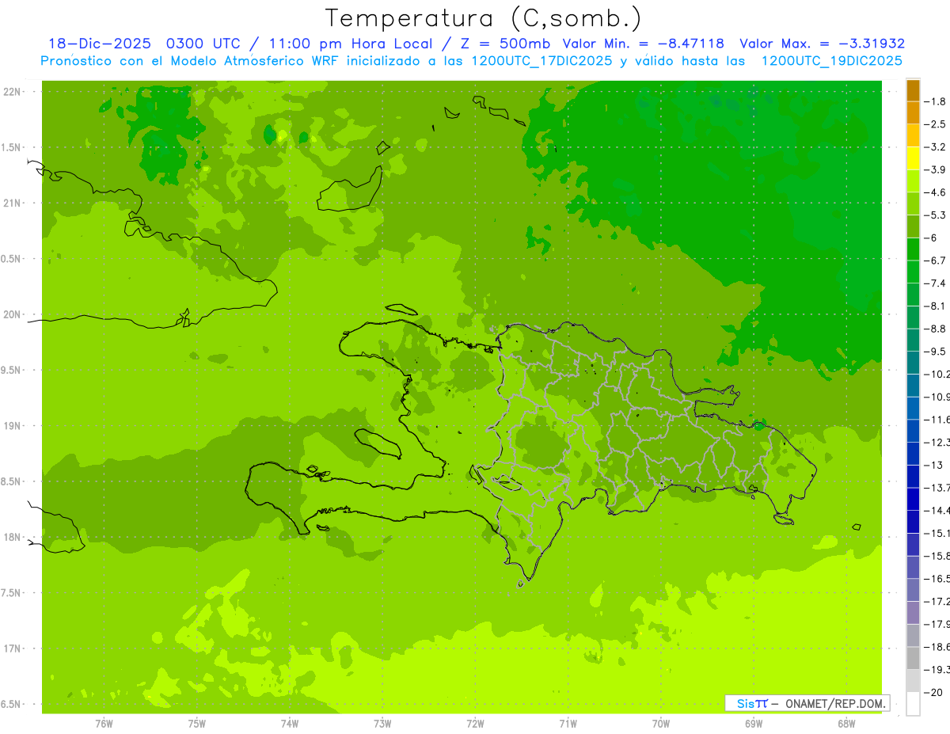Select the 'Valor Min. = -8.47118' readout

point(643,44)
